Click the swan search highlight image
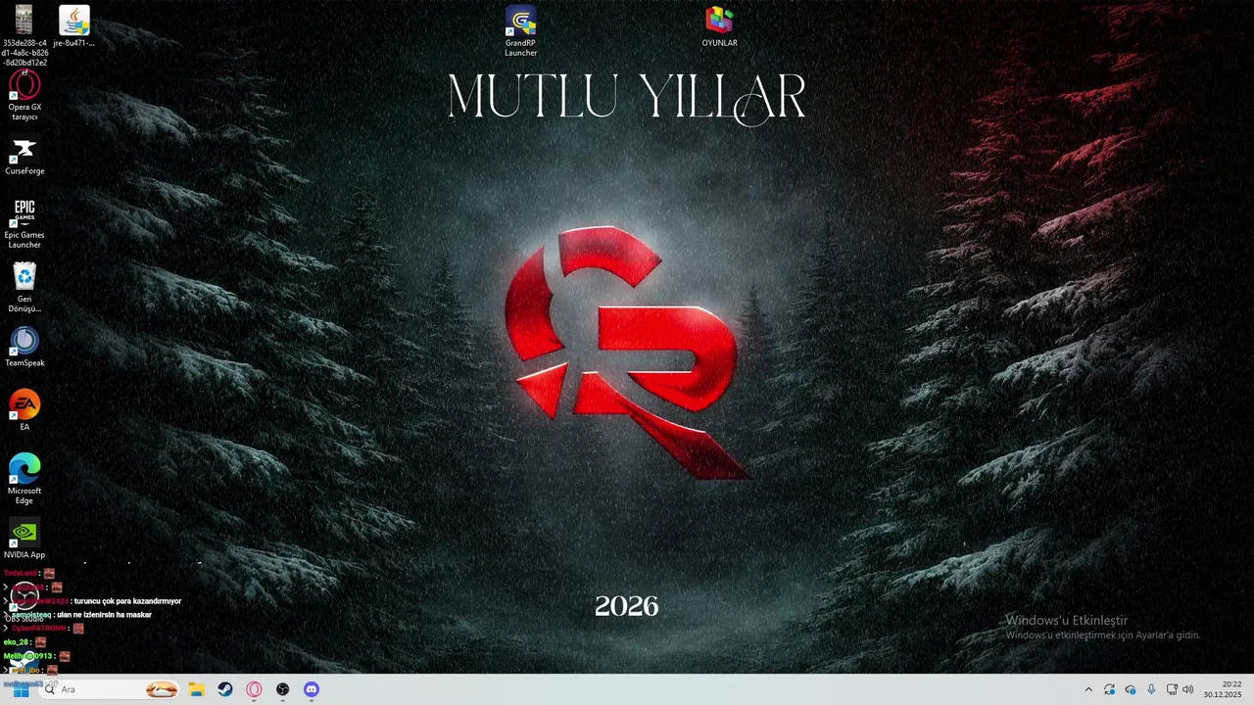The image size is (1254, 705). (x=162, y=689)
